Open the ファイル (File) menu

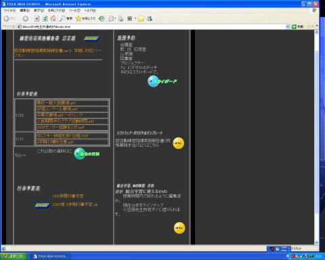pos(9,10)
